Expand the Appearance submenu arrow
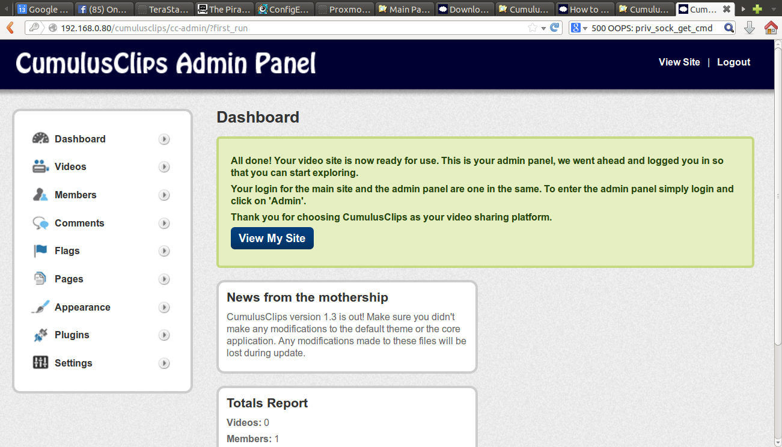 coord(164,308)
